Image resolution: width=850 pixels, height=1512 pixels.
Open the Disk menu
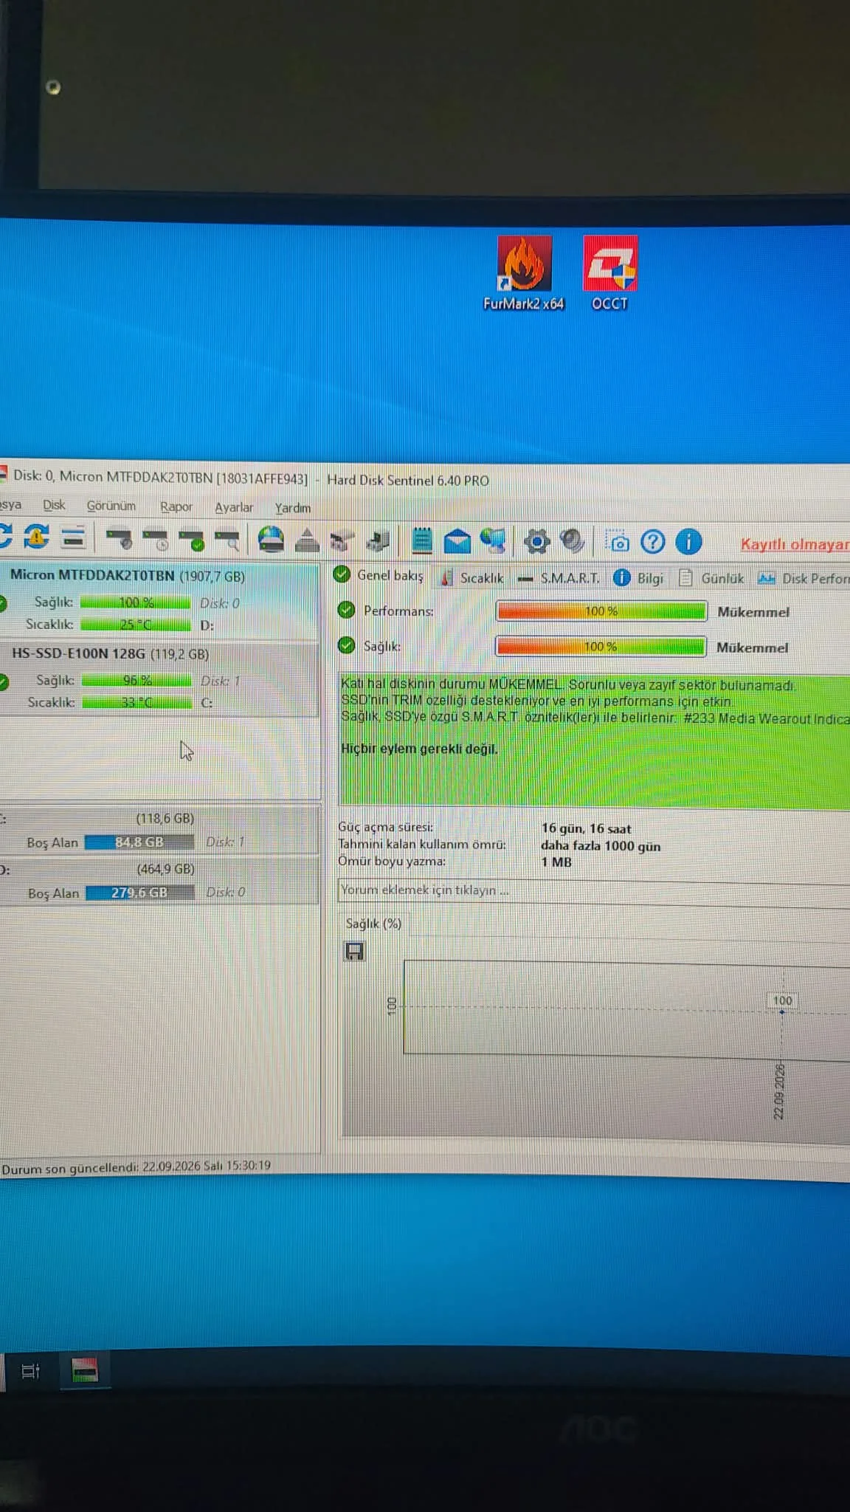click(54, 505)
